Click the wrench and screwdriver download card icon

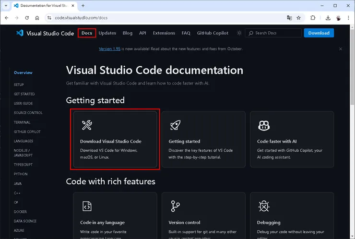(87, 125)
